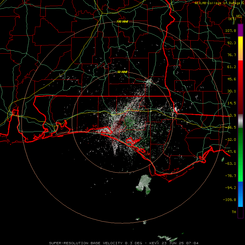245x245 pixels.
Task: Click the 100 NMI range ring label
Action: click(122, 22)
